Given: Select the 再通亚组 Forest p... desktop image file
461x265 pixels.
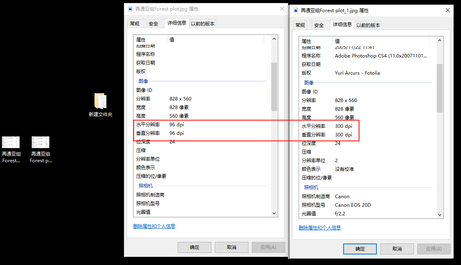Looking at the screenshot, I should click(41, 150).
